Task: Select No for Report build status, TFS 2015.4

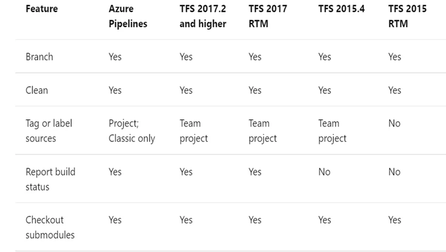Action: click(x=324, y=172)
